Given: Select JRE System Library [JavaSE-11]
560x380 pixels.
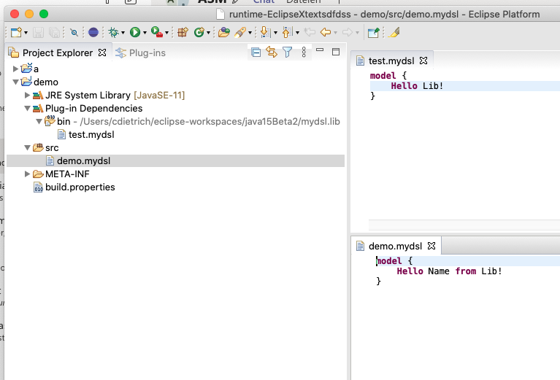Looking at the screenshot, I should pyautogui.click(x=115, y=96).
